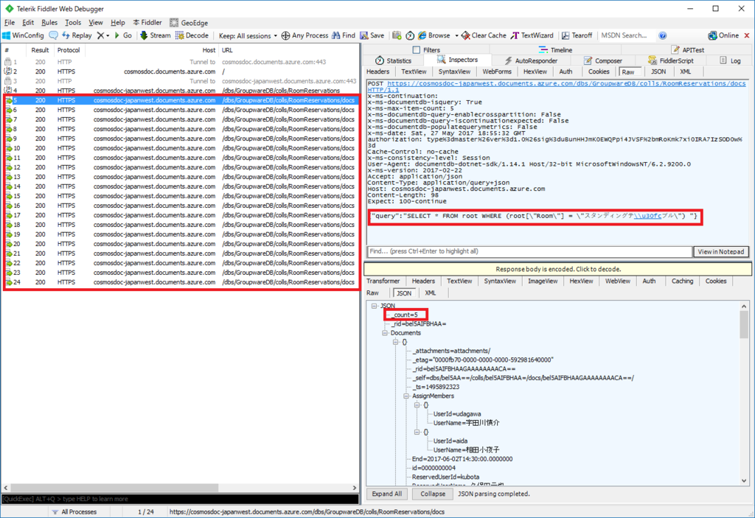Open the Keep: All sessions dropdown

pyautogui.click(x=248, y=35)
